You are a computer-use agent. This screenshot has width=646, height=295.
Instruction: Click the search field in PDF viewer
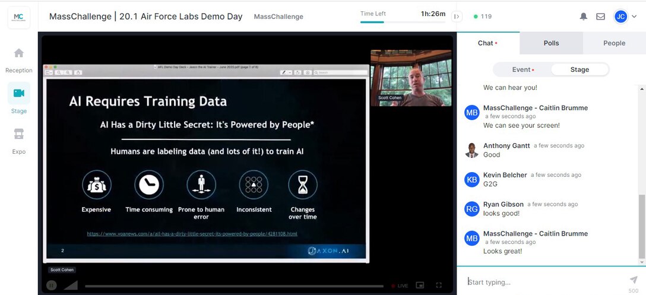click(340, 72)
